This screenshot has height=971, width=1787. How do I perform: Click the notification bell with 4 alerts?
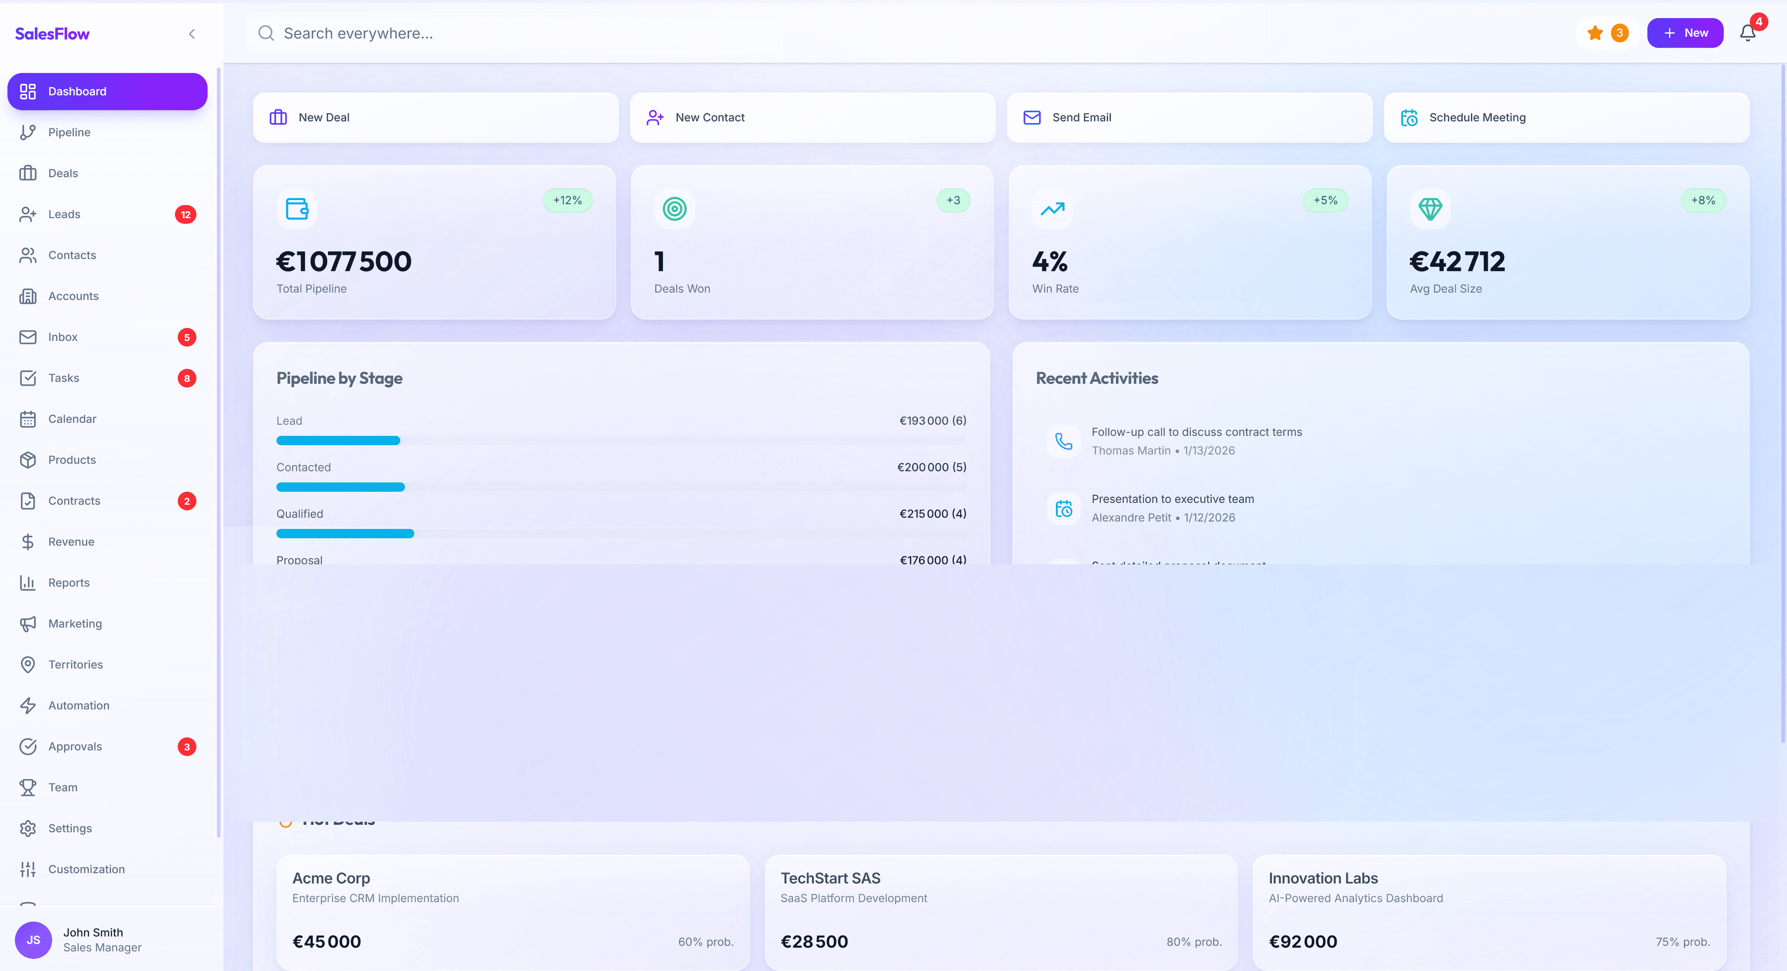[x=1747, y=33]
